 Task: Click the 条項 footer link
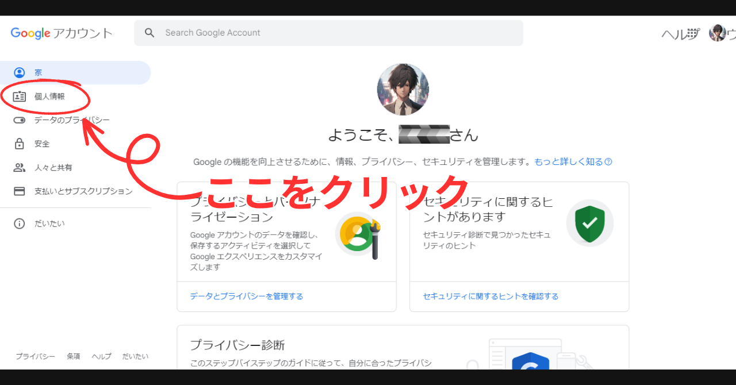click(x=74, y=356)
